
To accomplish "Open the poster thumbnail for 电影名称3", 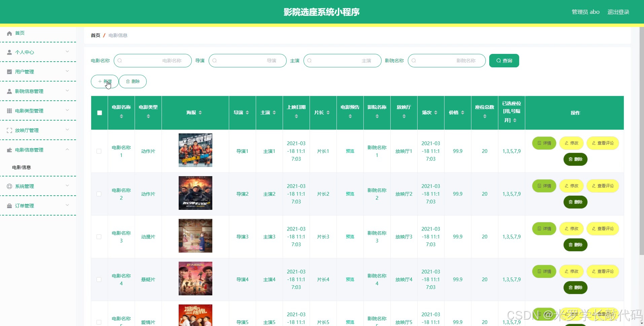I will click(195, 236).
